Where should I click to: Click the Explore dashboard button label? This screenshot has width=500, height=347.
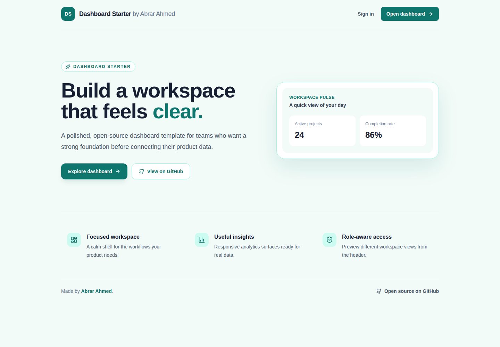point(90,171)
